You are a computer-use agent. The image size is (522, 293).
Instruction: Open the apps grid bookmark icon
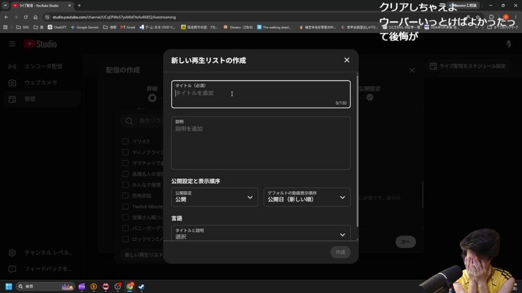click(6, 27)
